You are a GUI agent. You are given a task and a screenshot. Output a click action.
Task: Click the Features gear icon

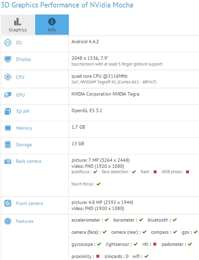(8, 221)
